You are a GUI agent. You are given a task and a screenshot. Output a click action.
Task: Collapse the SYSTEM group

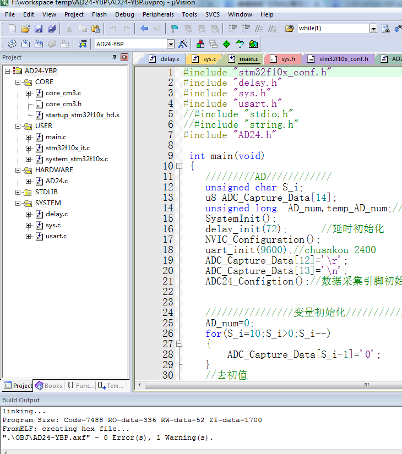(18, 203)
